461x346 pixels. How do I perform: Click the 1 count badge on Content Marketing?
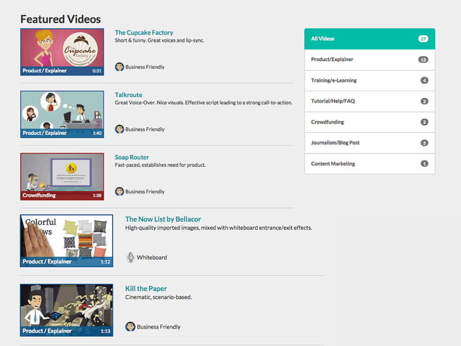pos(424,164)
